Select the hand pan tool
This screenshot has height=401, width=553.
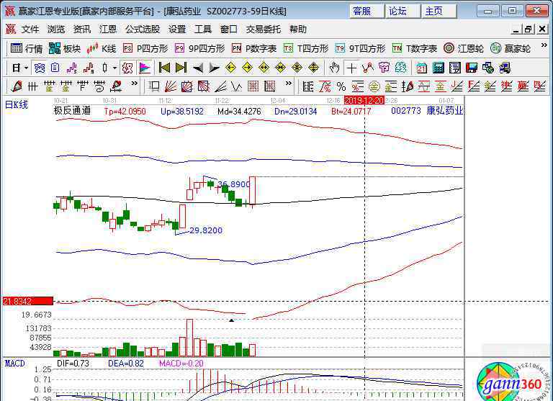(x=334, y=68)
